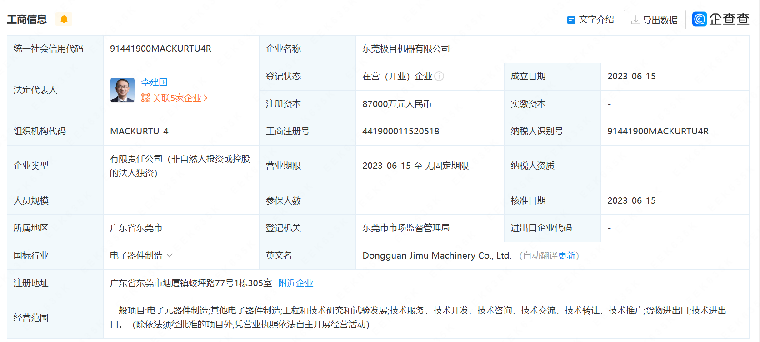Image resolution: width=760 pixels, height=342 pixels.
Task: Click the region value 广东省东莞市
Action: click(x=136, y=228)
